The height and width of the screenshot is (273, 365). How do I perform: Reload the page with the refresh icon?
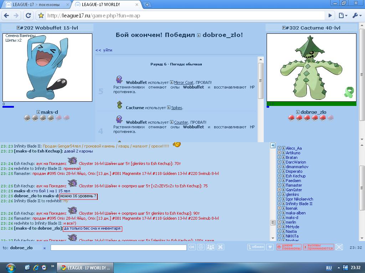click(29, 16)
